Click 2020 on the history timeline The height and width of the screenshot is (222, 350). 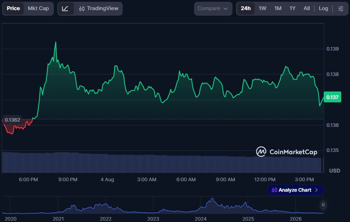pos(10,219)
